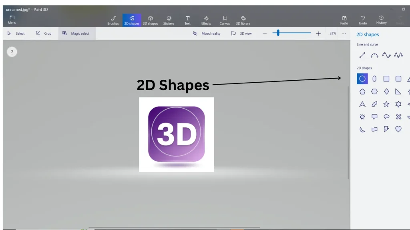Enable Magic select mode
The width and height of the screenshot is (410, 230).
coord(76,34)
